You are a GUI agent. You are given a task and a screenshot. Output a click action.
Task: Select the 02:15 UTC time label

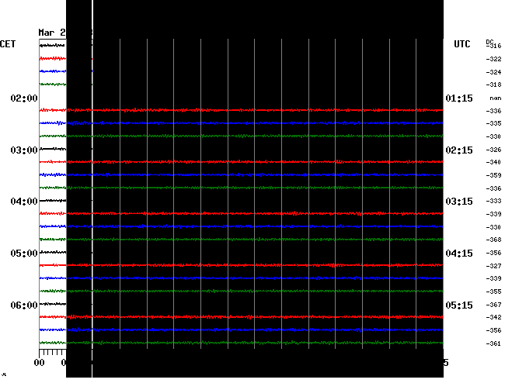459,150
